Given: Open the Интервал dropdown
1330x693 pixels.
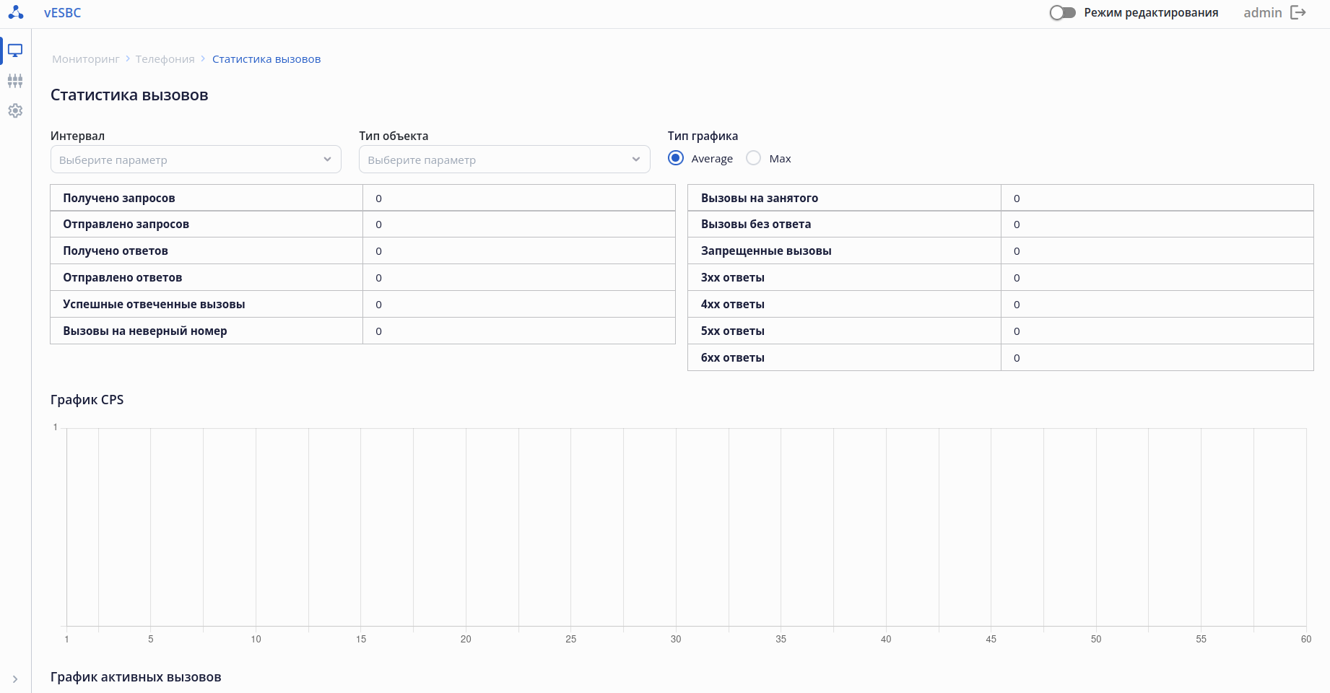Looking at the screenshot, I should pyautogui.click(x=196, y=160).
